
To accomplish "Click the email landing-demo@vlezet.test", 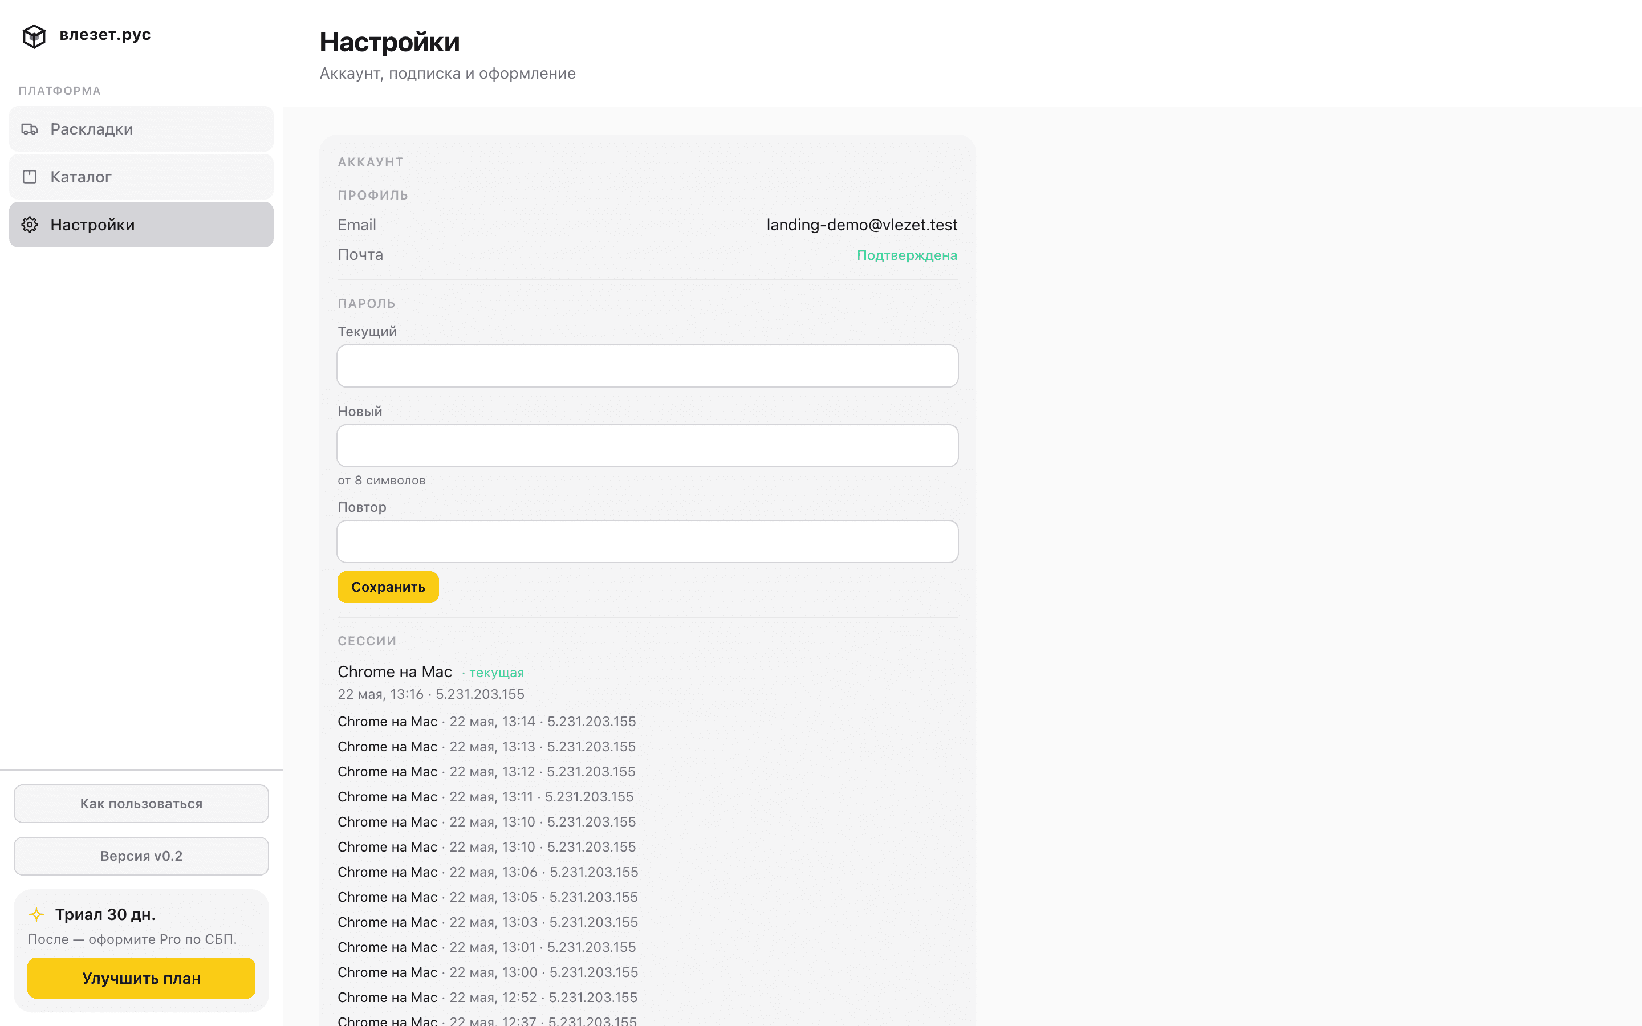I will (x=861, y=225).
